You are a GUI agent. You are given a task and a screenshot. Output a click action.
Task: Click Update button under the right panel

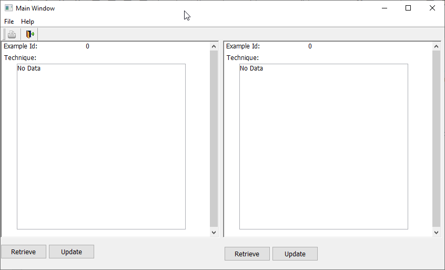point(295,254)
